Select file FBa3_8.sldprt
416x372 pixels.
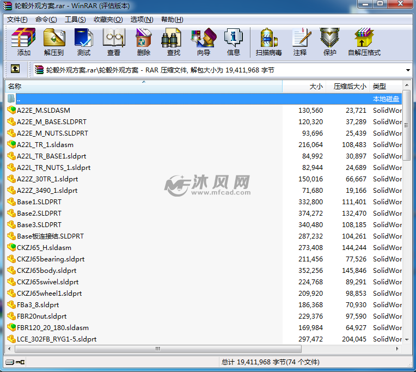(38, 304)
